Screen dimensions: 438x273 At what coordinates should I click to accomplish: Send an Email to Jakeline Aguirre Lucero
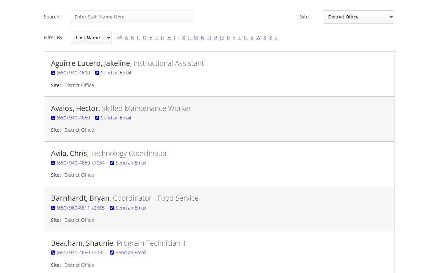116,73
